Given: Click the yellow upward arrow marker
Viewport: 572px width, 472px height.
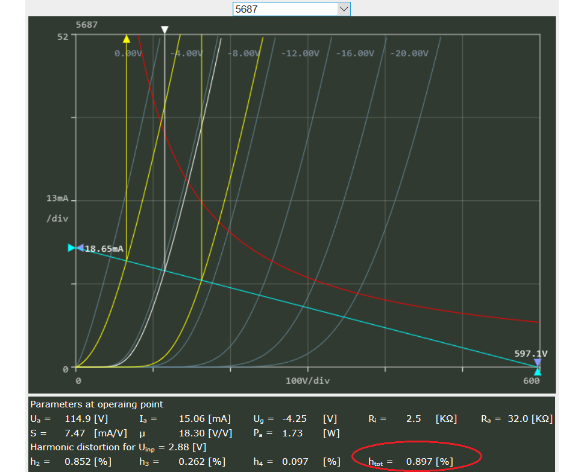Looking at the screenshot, I should coord(126,39).
